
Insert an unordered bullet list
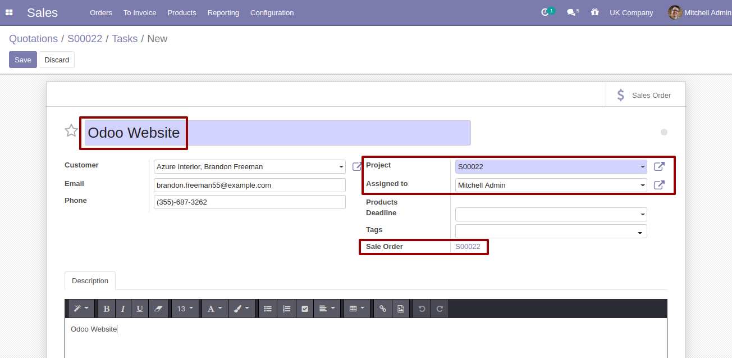point(268,309)
